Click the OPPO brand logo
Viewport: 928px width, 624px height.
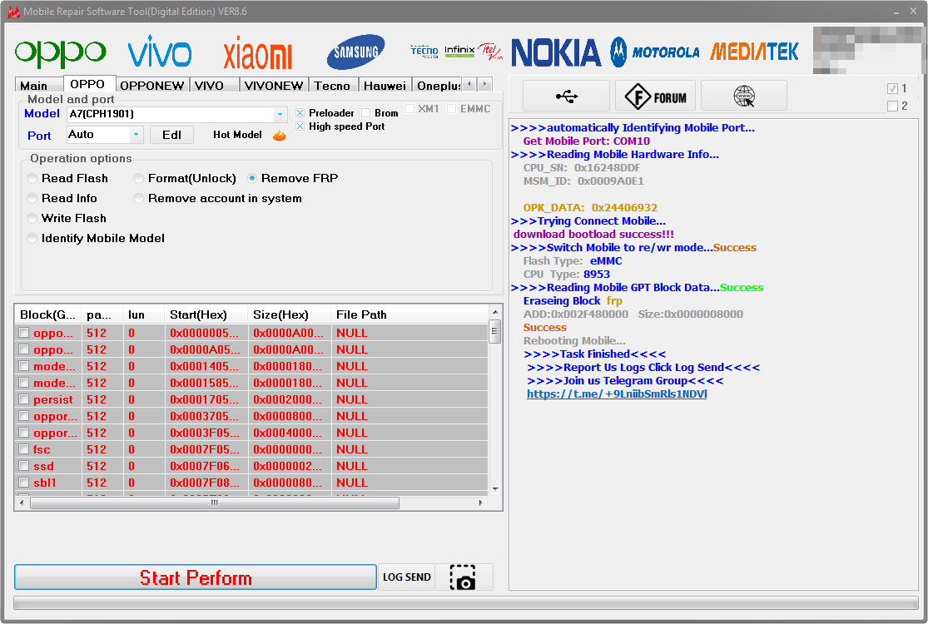point(61,54)
